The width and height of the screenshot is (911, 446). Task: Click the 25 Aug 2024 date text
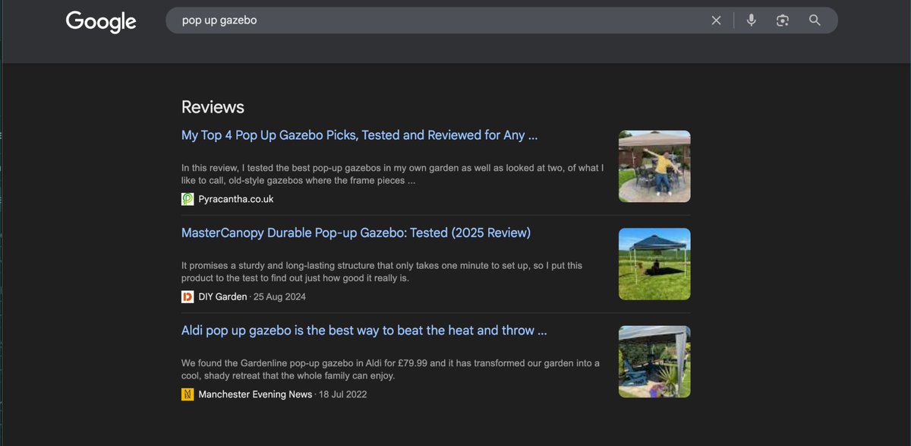point(279,296)
